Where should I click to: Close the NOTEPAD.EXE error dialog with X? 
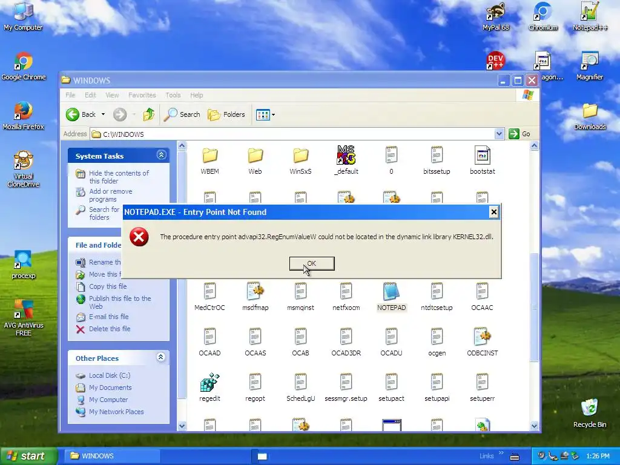point(493,213)
